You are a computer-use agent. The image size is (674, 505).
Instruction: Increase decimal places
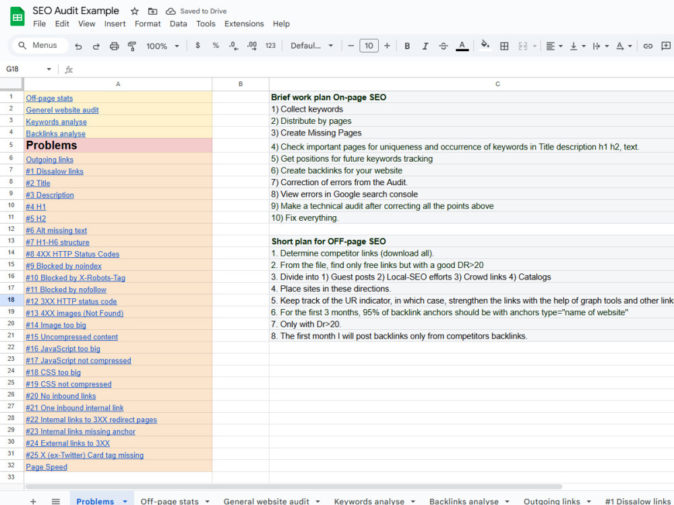pos(252,46)
